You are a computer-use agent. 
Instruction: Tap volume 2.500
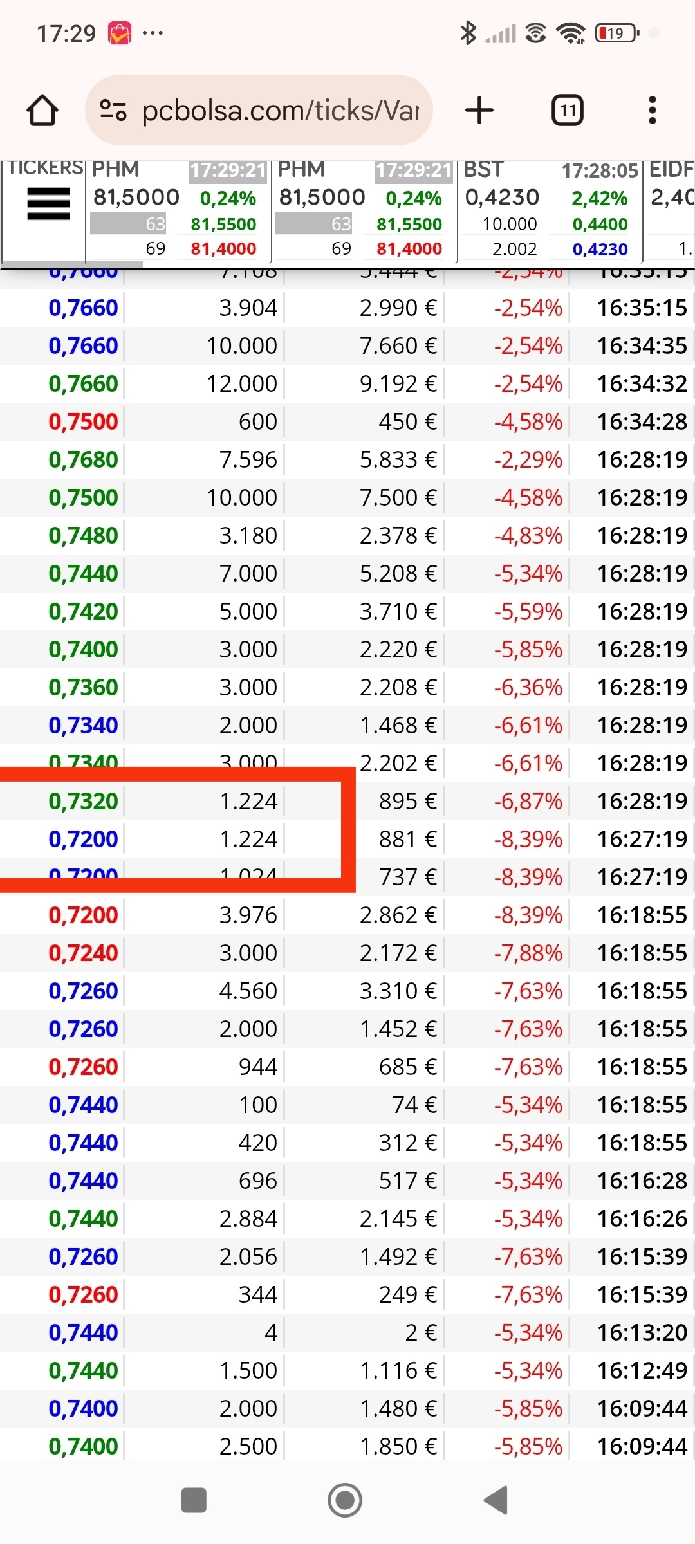248,1447
